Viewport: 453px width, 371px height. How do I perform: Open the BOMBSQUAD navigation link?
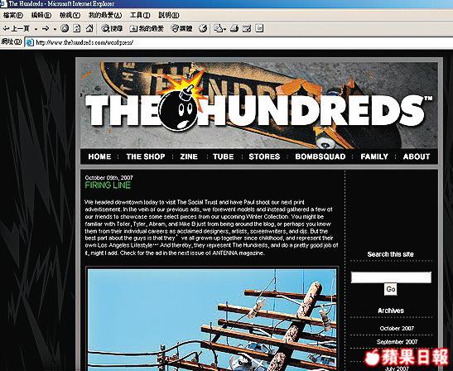(x=320, y=157)
